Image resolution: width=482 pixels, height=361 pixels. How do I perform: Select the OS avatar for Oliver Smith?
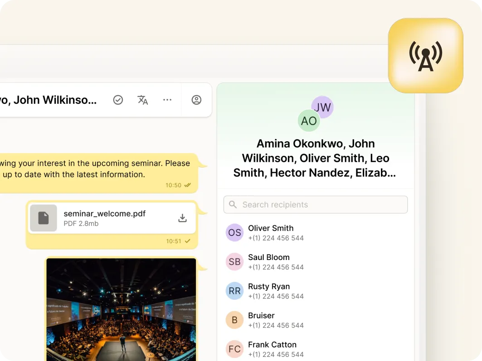tap(234, 233)
